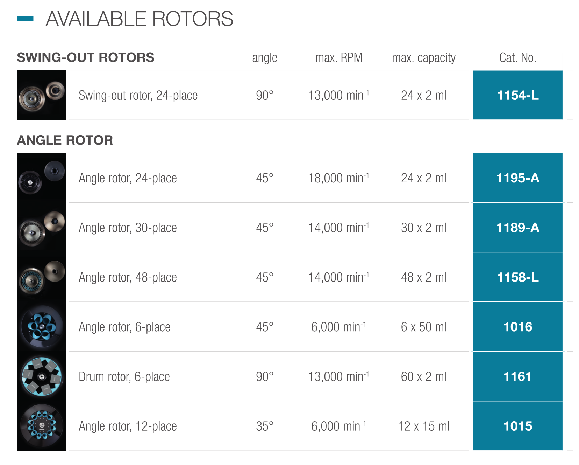Choose catalog number 1158-L
The height and width of the screenshot is (465, 579).
(x=517, y=277)
